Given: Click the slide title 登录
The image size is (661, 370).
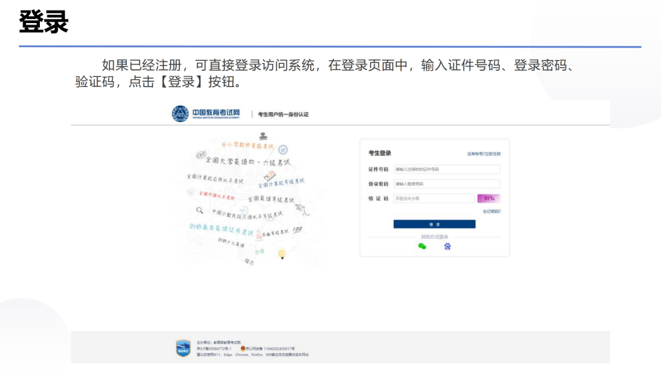Looking at the screenshot, I should coord(44,22).
